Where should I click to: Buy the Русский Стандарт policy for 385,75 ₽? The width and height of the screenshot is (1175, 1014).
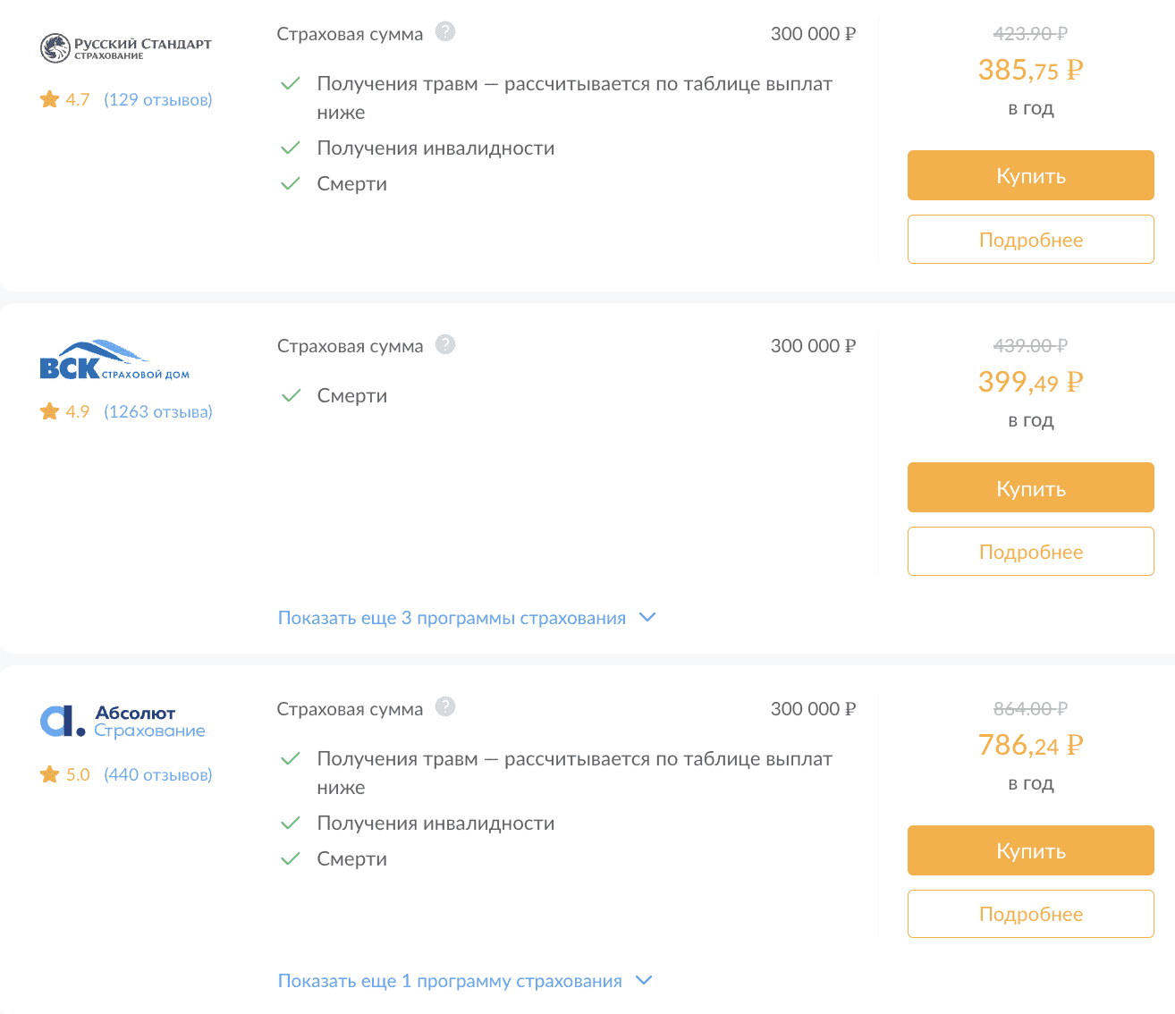[x=1030, y=175]
